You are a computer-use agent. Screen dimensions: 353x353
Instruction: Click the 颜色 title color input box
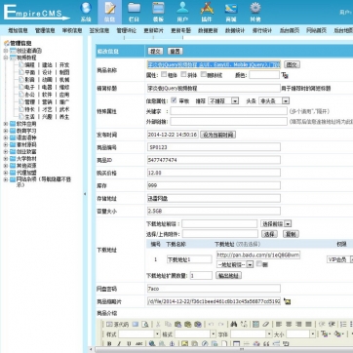(x=264, y=75)
